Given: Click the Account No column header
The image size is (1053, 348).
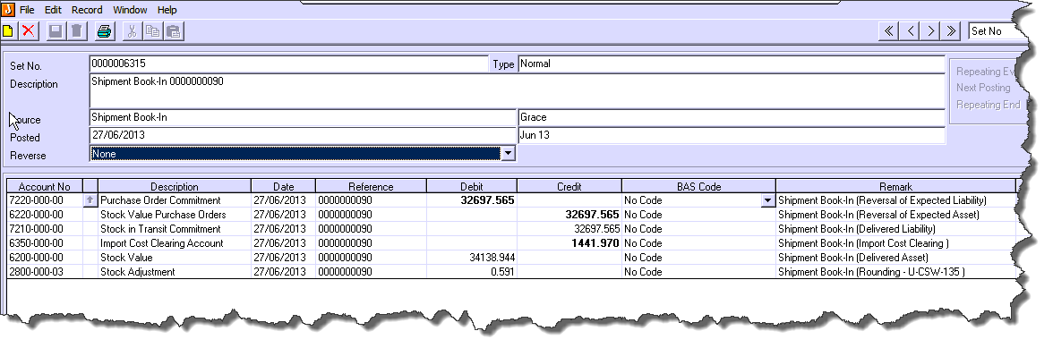Looking at the screenshot, I should coord(45,186).
